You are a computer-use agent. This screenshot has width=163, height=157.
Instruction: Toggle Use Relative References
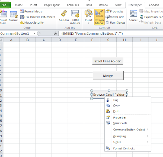37,17
